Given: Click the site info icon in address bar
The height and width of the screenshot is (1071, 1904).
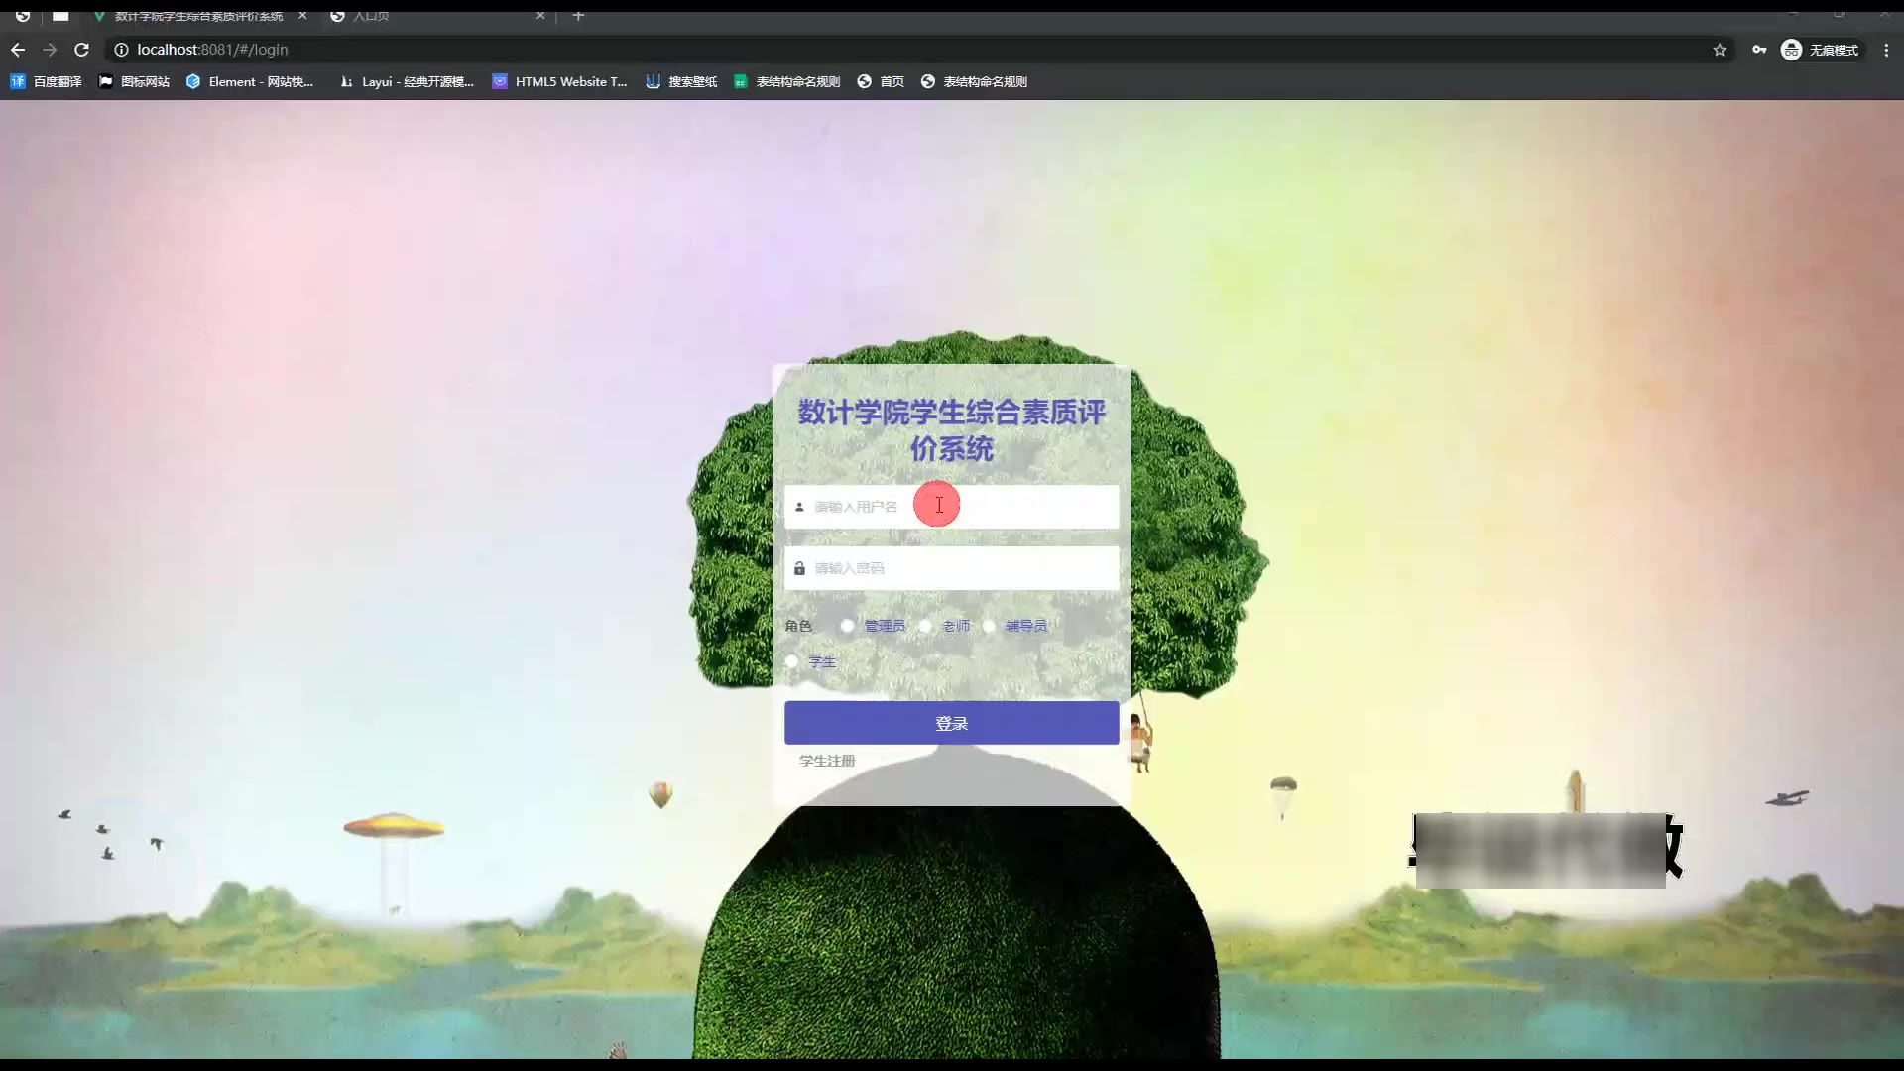Looking at the screenshot, I should coord(121,50).
